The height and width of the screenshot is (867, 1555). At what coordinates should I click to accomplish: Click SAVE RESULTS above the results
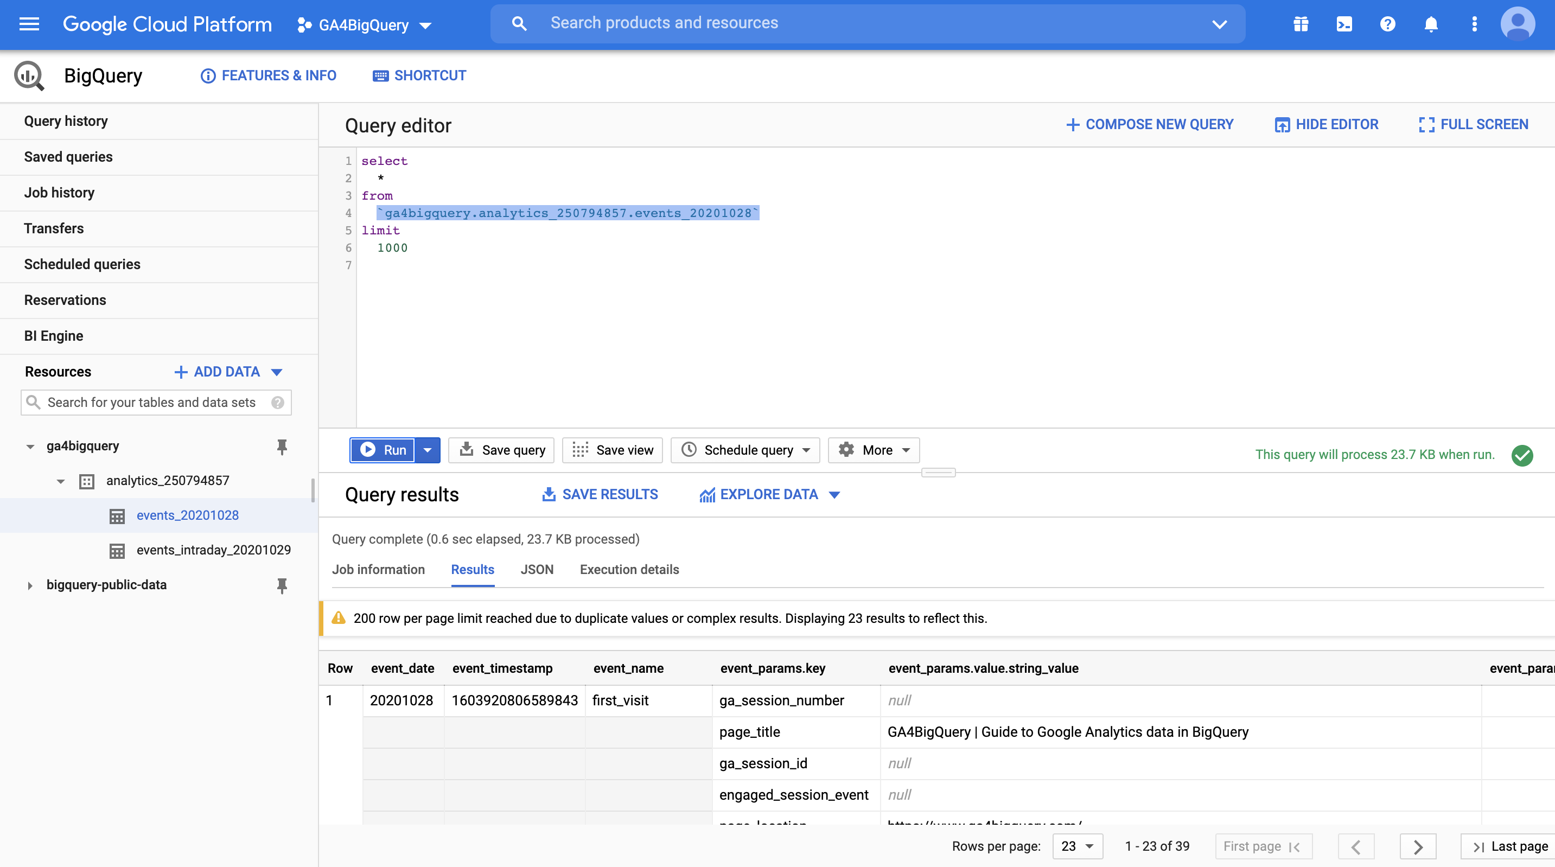(600, 494)
